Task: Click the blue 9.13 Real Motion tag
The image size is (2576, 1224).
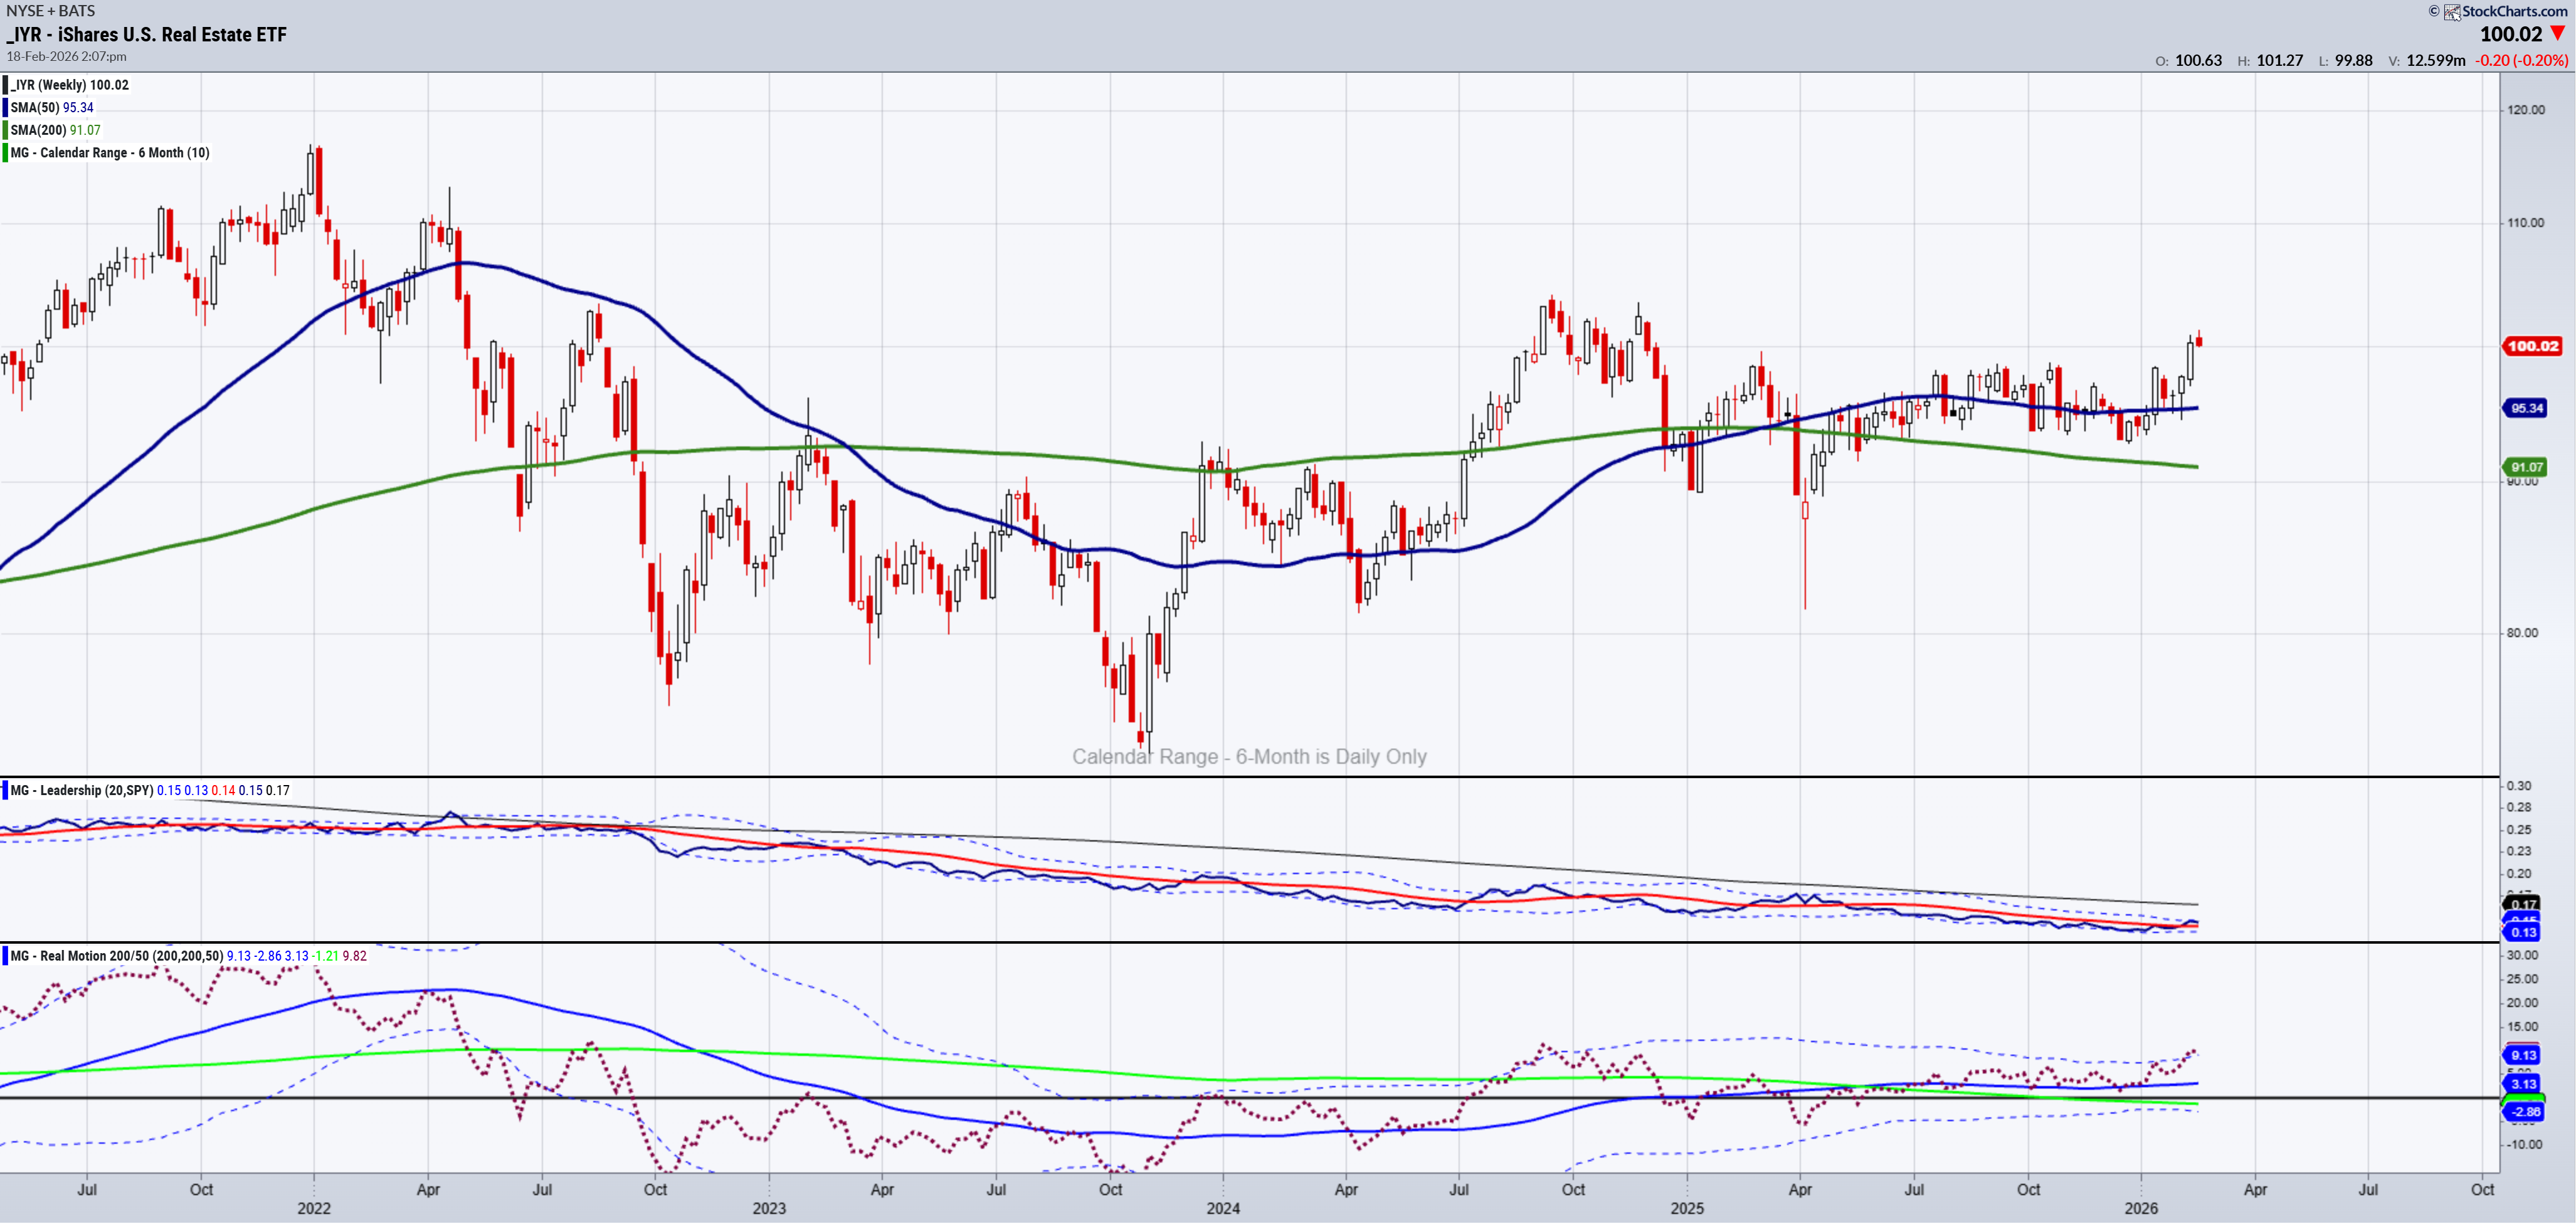Action: coord(2523,1055)
